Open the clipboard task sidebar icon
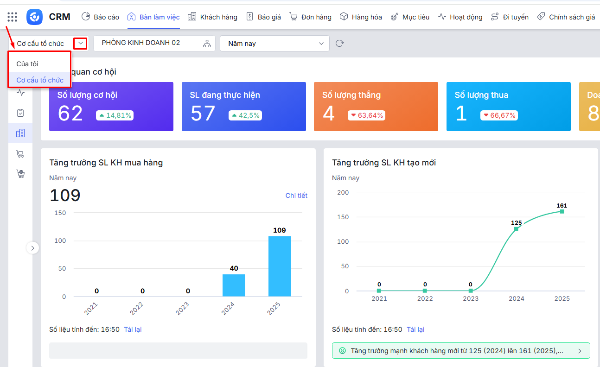Screen dimensions: 600x367 pos(20,113)
